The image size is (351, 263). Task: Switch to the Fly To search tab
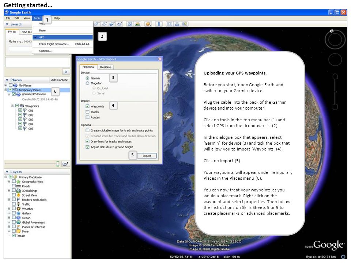coord(12,32)
